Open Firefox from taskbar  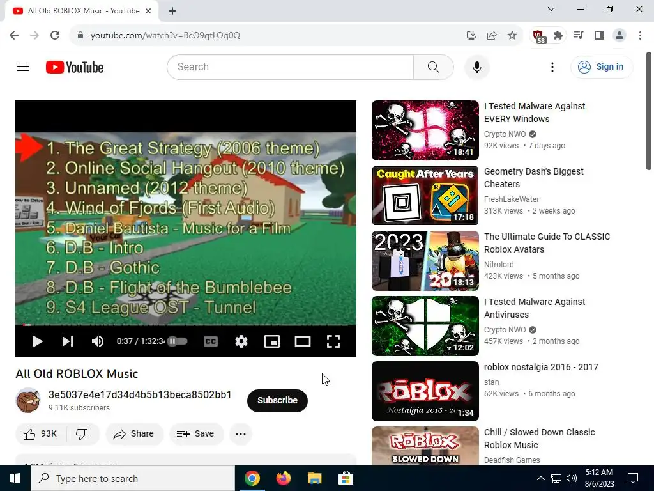pos(284,478)
